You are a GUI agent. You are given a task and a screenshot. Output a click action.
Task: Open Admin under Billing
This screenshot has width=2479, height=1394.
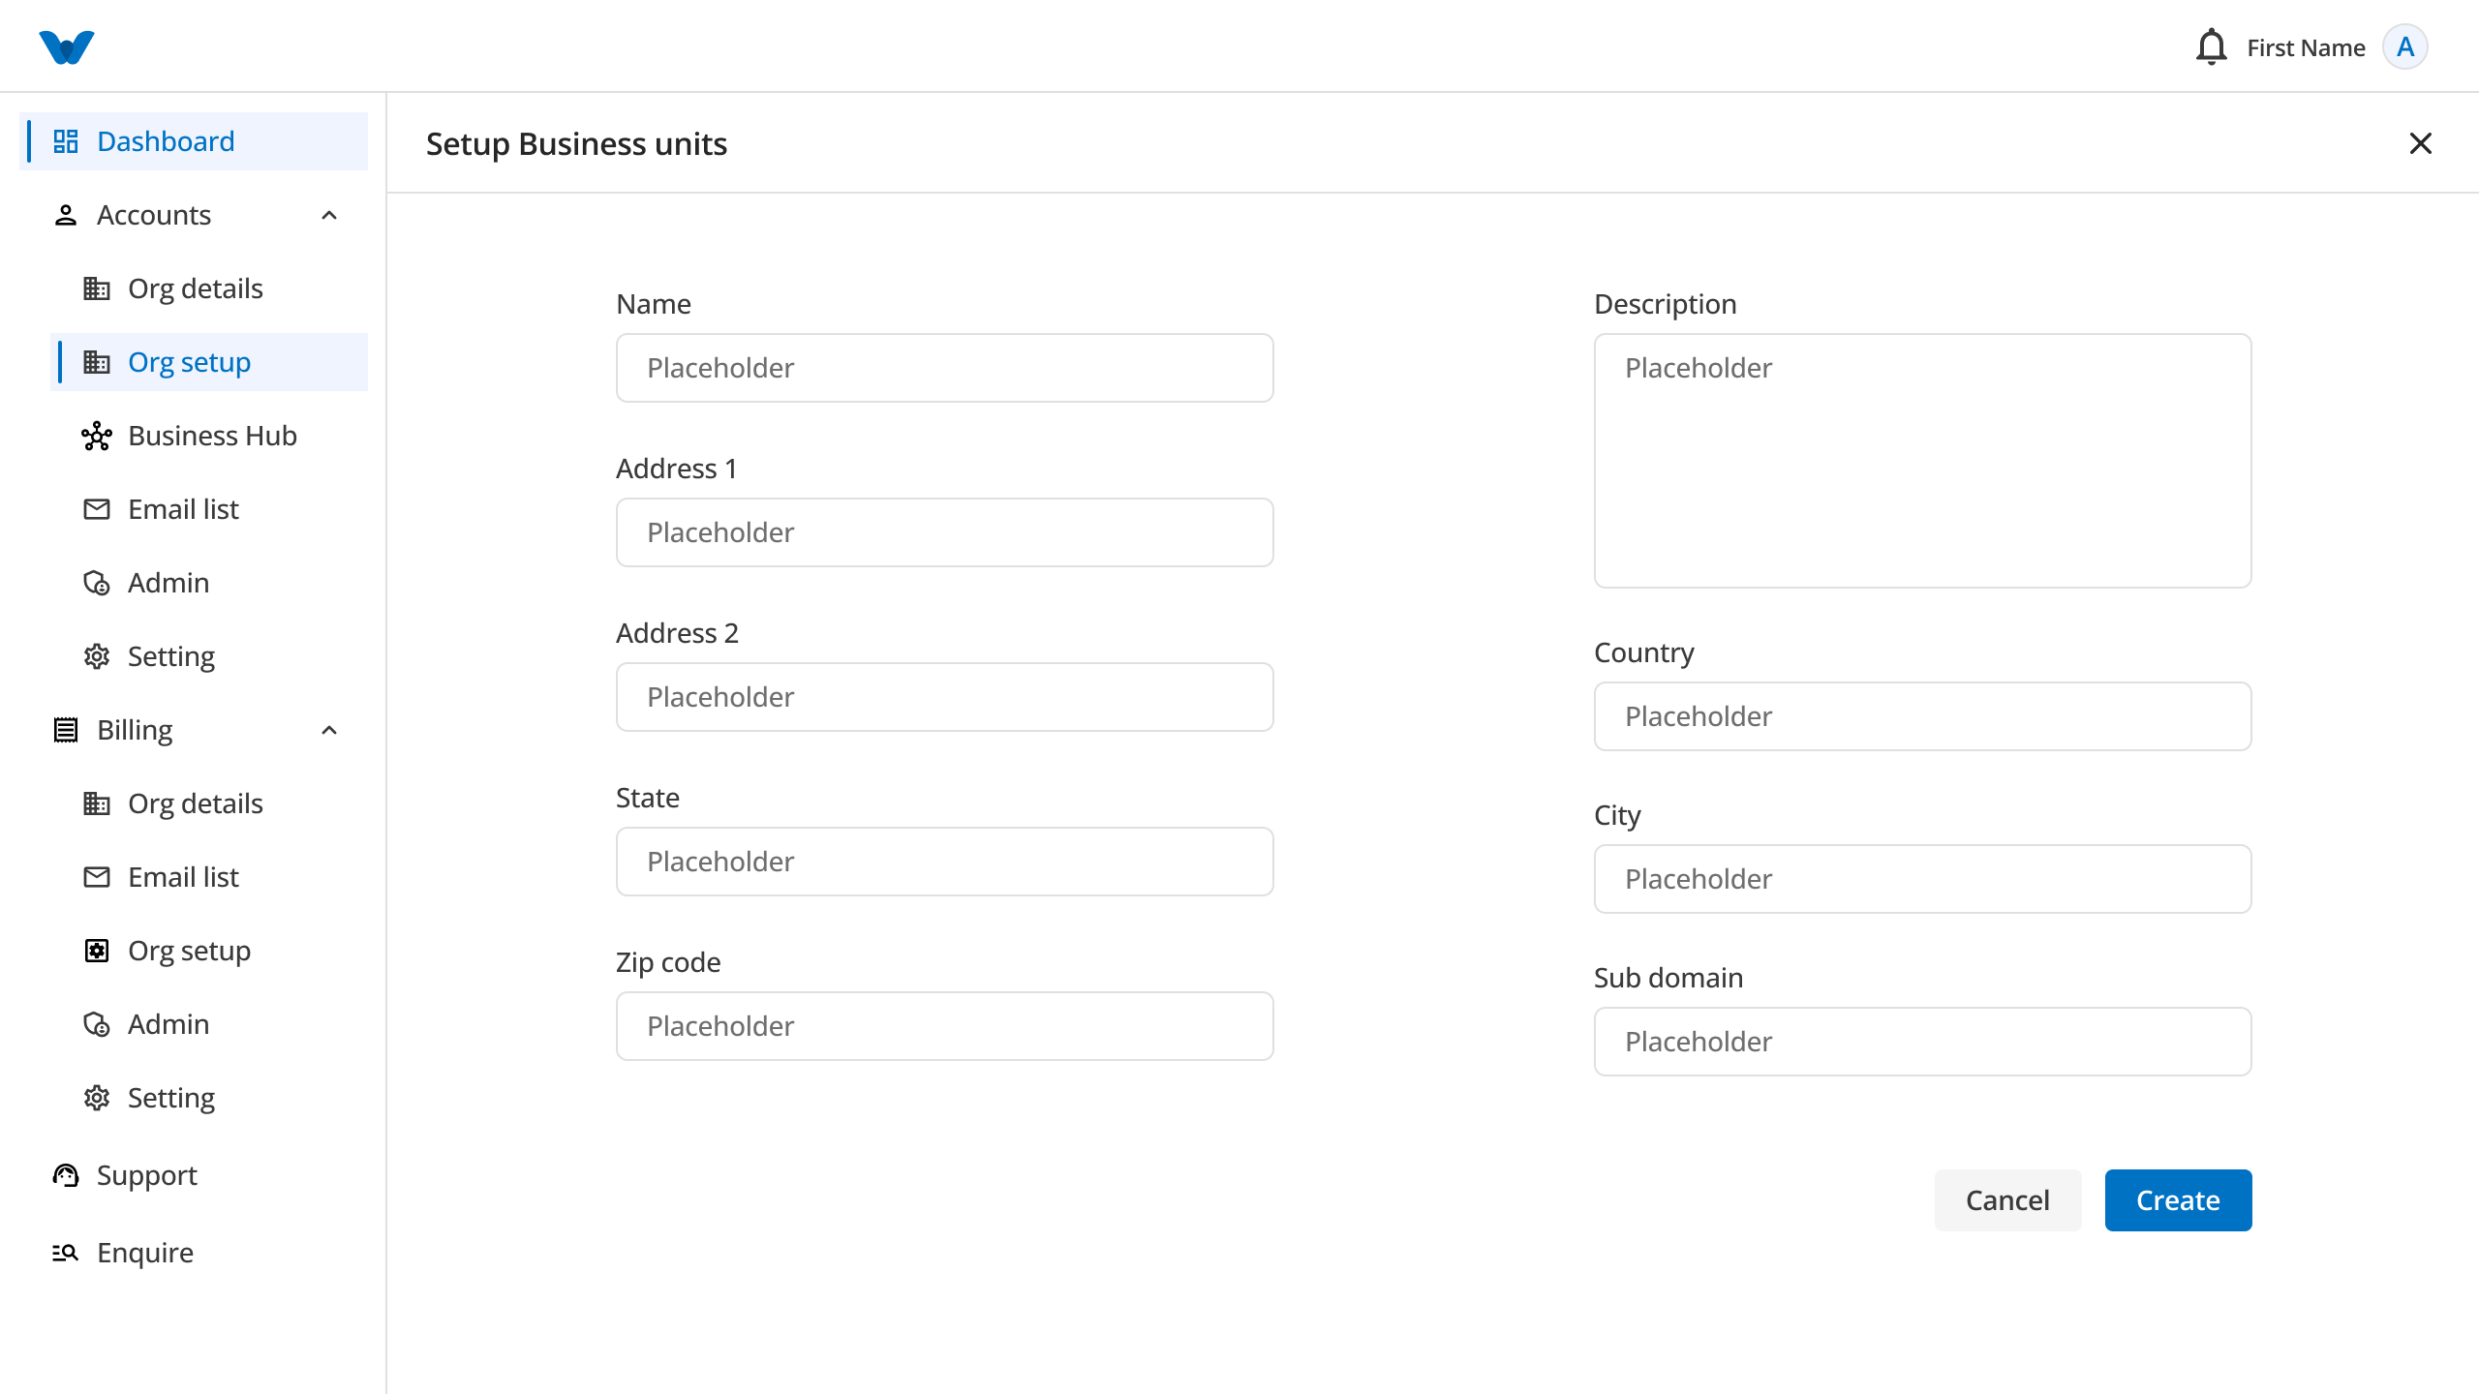click(x=209, y=1024)
